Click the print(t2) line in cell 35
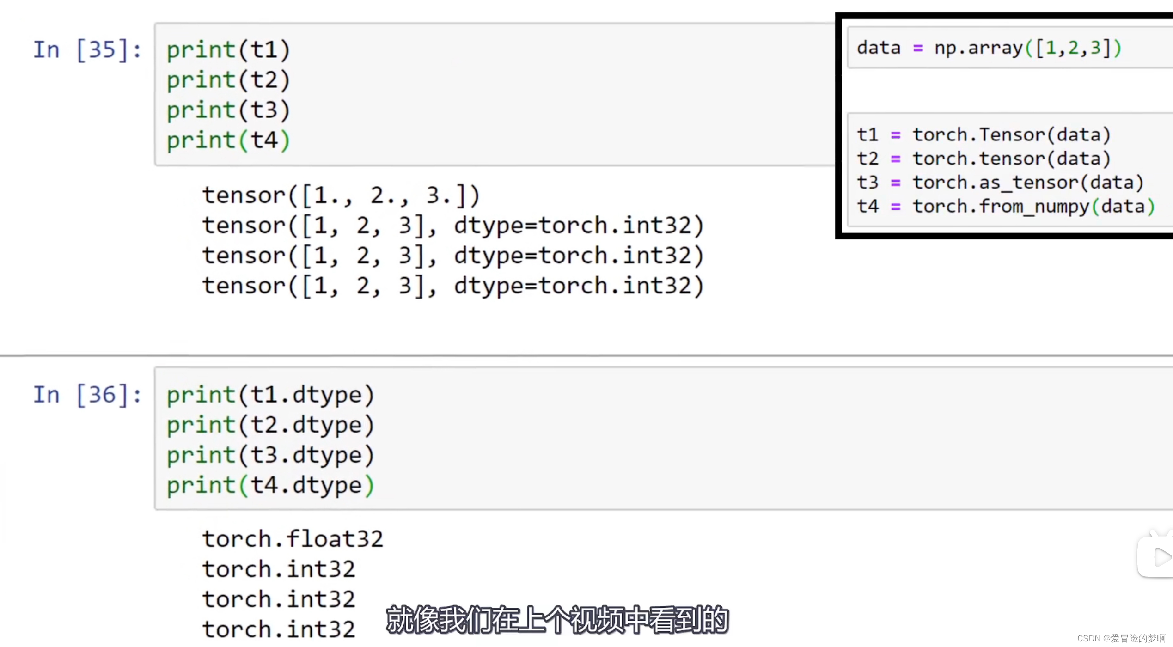The width and height of the screenshot is (1173, 647). [228, 80]
